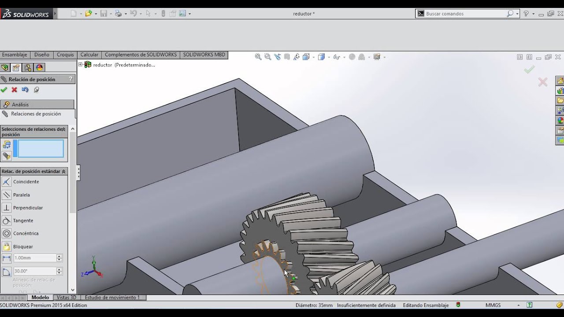Select the Modelo tab
The height and width of the screenshot is (317, 564).
click(41, 298)
